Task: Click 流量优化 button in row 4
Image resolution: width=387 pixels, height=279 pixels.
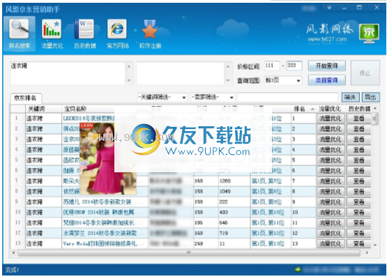Action: click(331, 150)
